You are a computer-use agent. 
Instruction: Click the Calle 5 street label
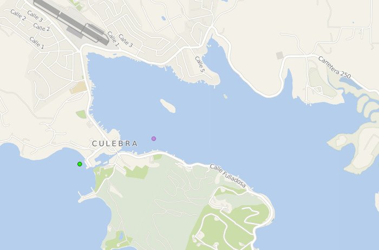click(x=200, y=65)
